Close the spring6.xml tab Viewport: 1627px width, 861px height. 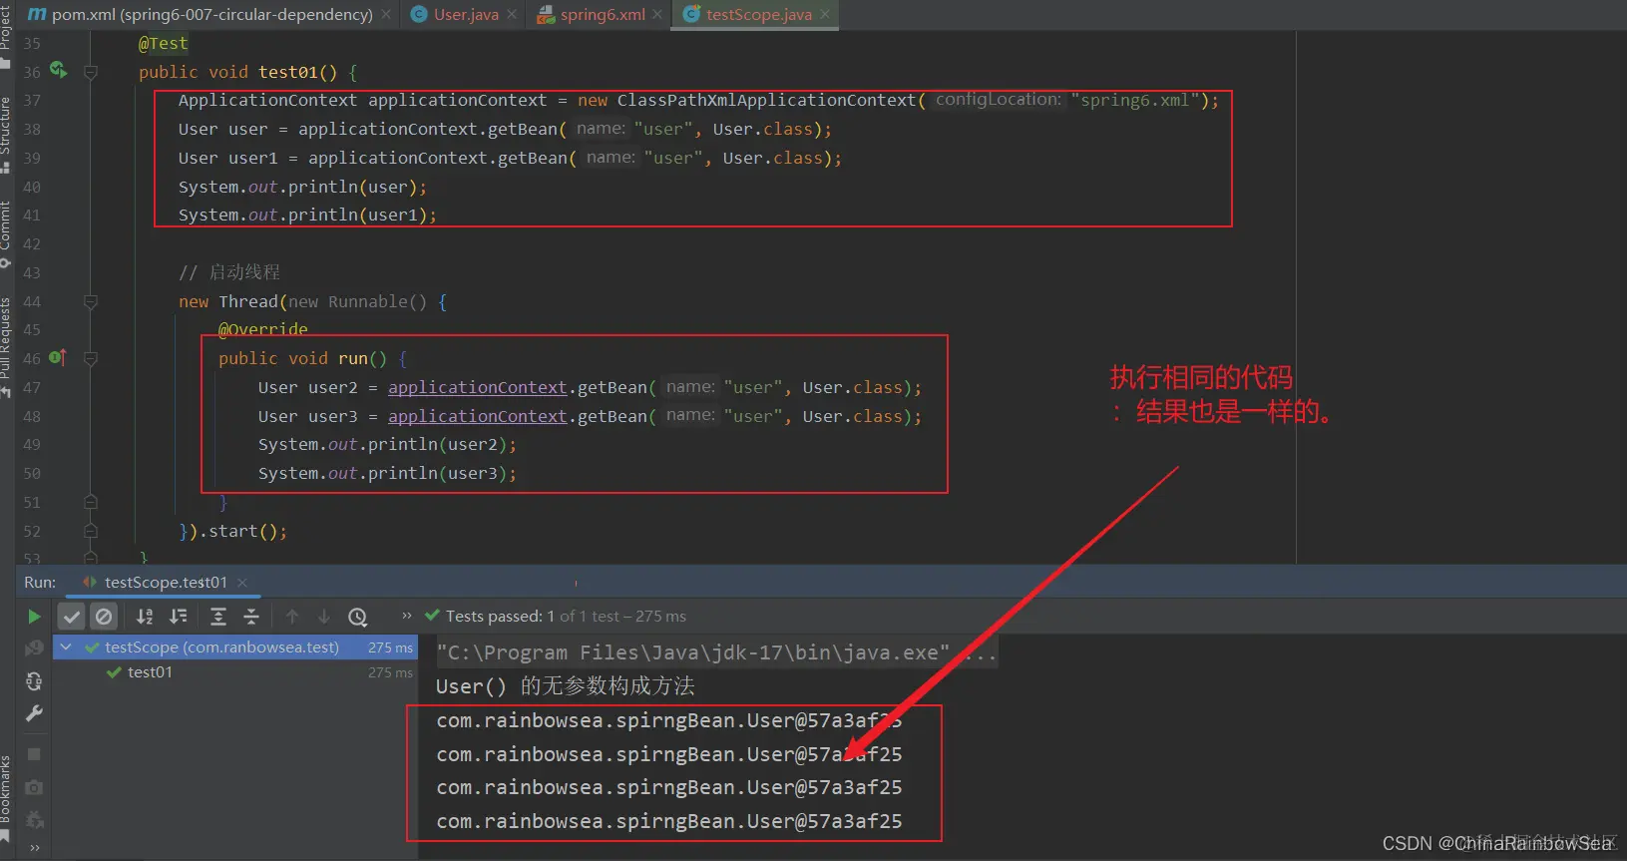pyautogui.click(x=657, y=15)
